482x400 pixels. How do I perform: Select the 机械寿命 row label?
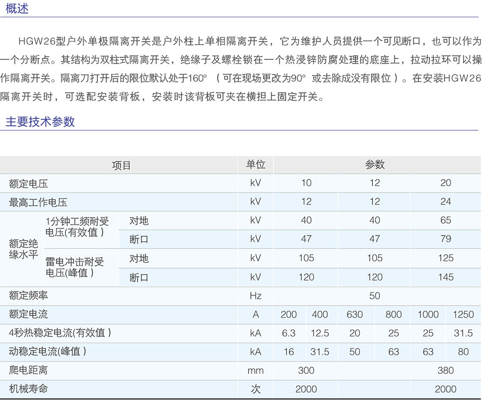pos(29,389)
